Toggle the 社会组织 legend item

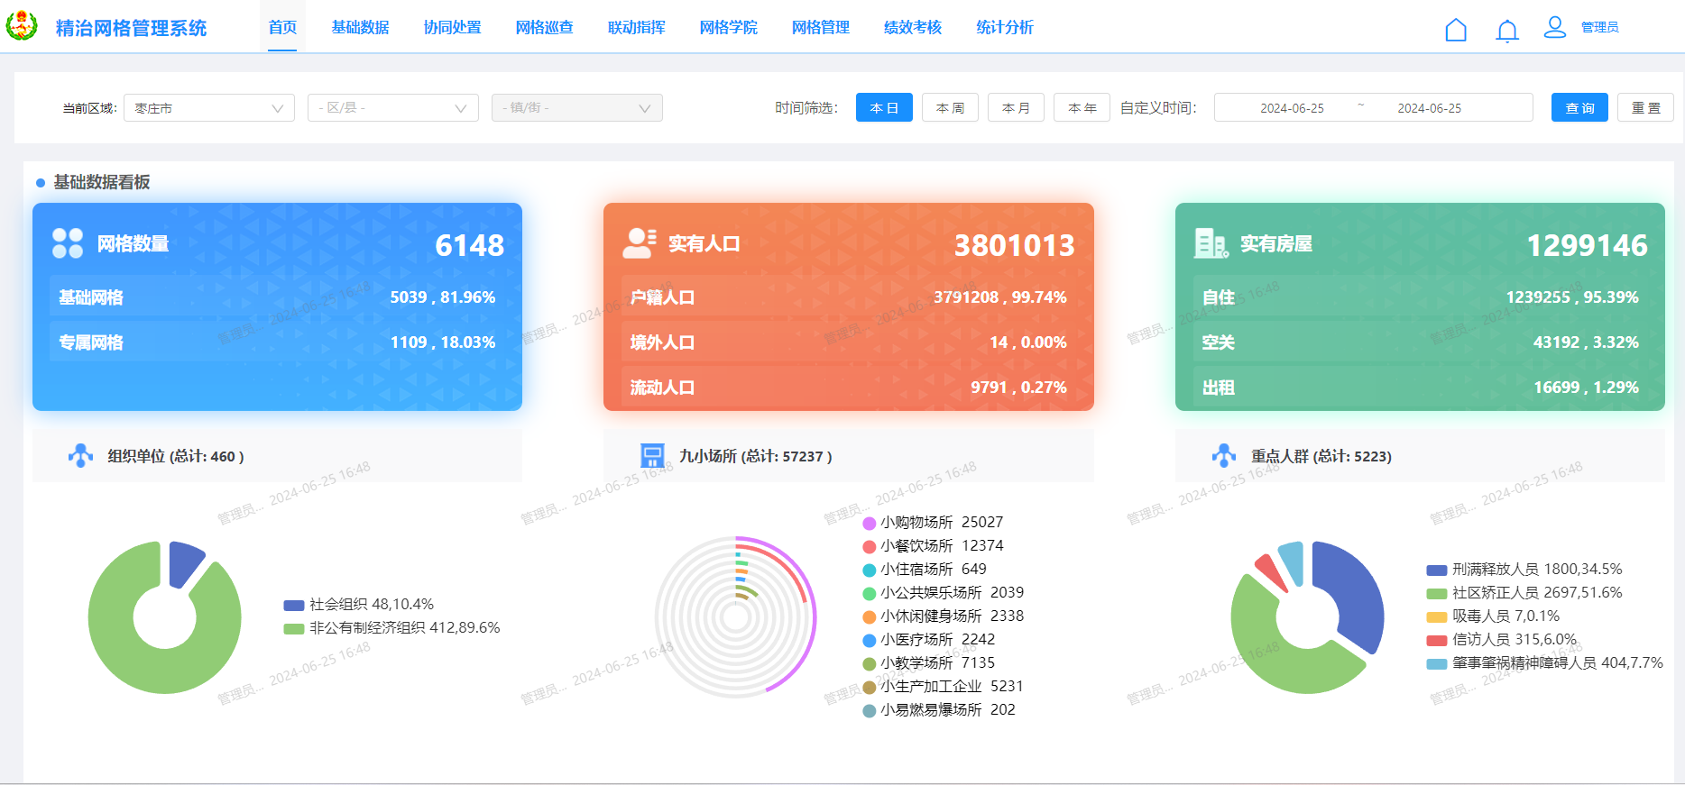coord(358,605)
